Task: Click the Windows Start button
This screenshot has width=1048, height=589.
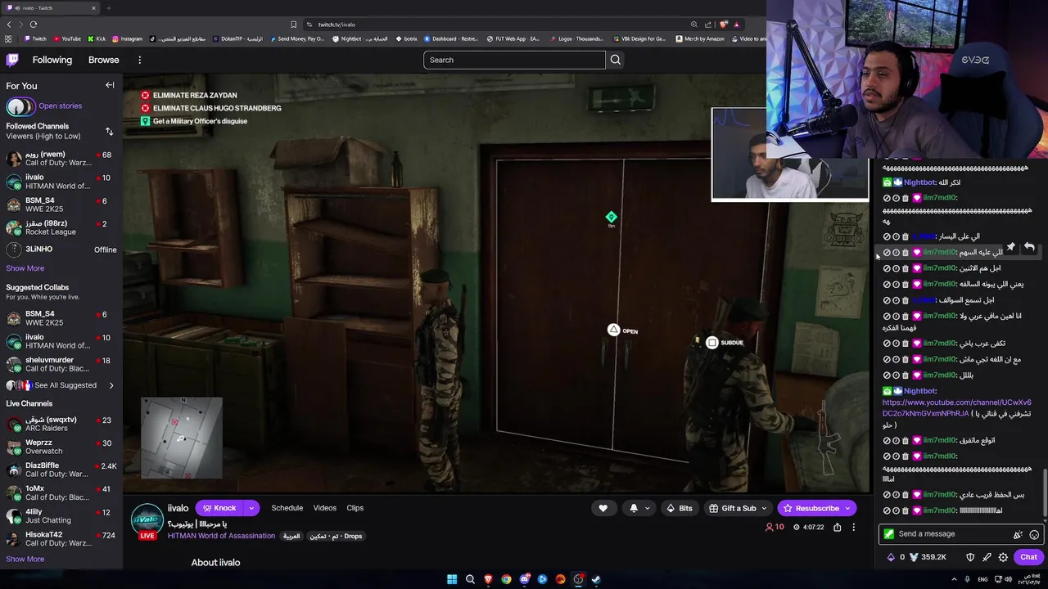Action: click(x=452, y=579)
